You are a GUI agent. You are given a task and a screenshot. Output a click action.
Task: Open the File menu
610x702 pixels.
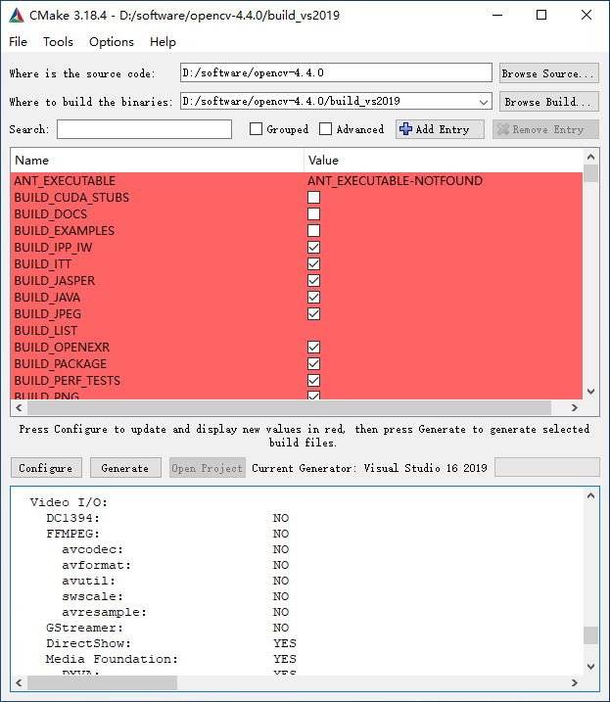(18, 42)
